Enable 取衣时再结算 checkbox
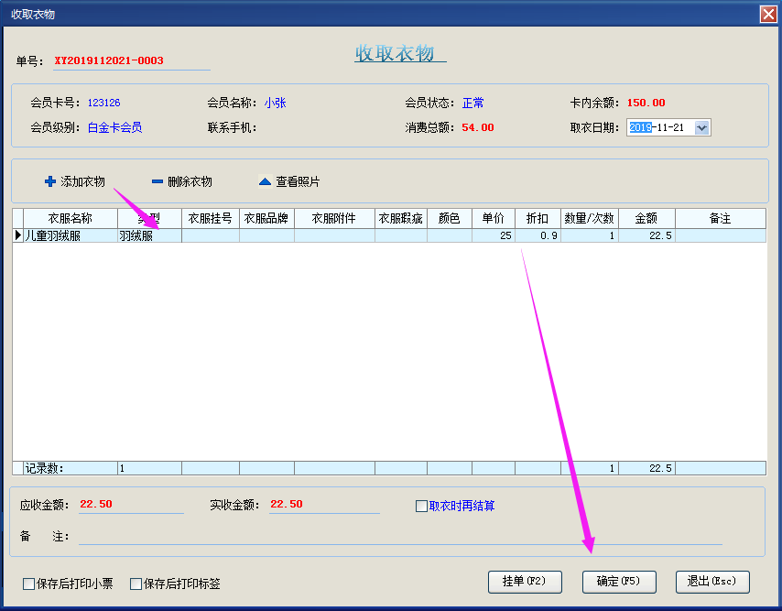Image resolution: width=782 pixels, height=611 pixels. (x=421, y=507)
